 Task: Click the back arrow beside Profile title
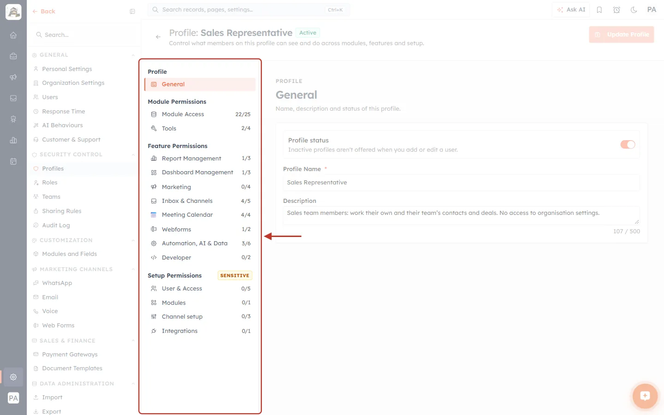[x=158, y=37]
